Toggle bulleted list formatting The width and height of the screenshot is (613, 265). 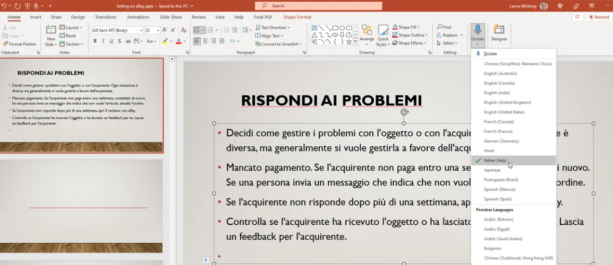coord(197,30)
